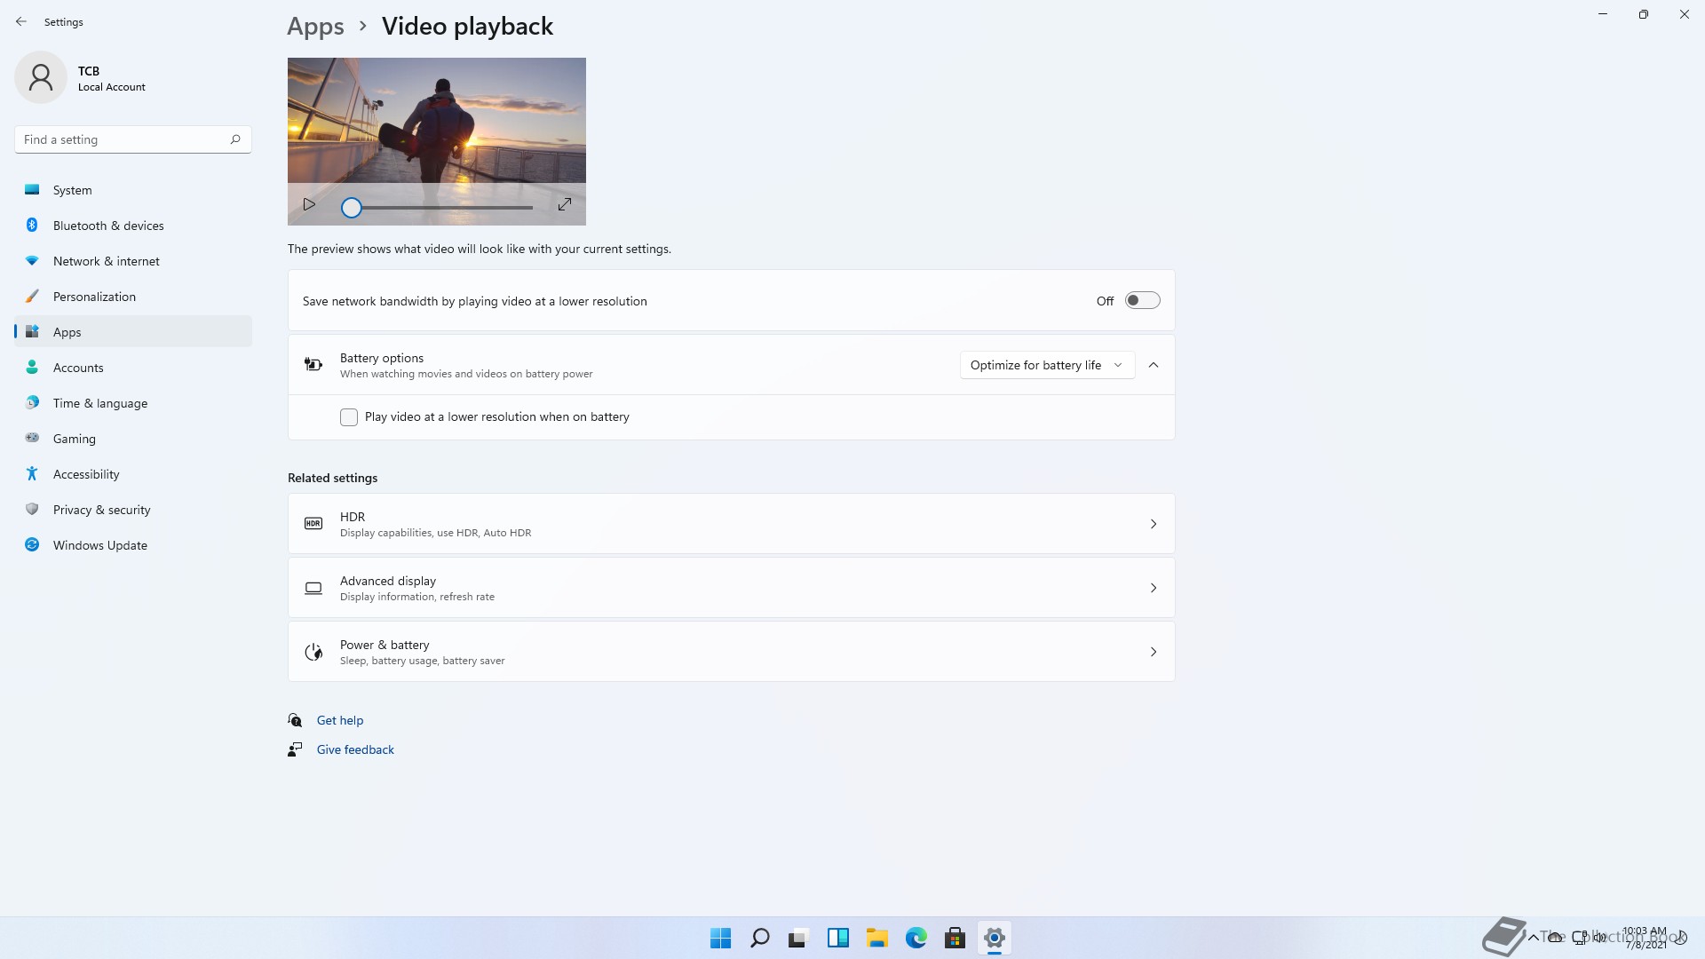Image resolution: width=1705 pixels, height=959 pixels.
Task: Click the HDR icon
Action: [313, 524]
